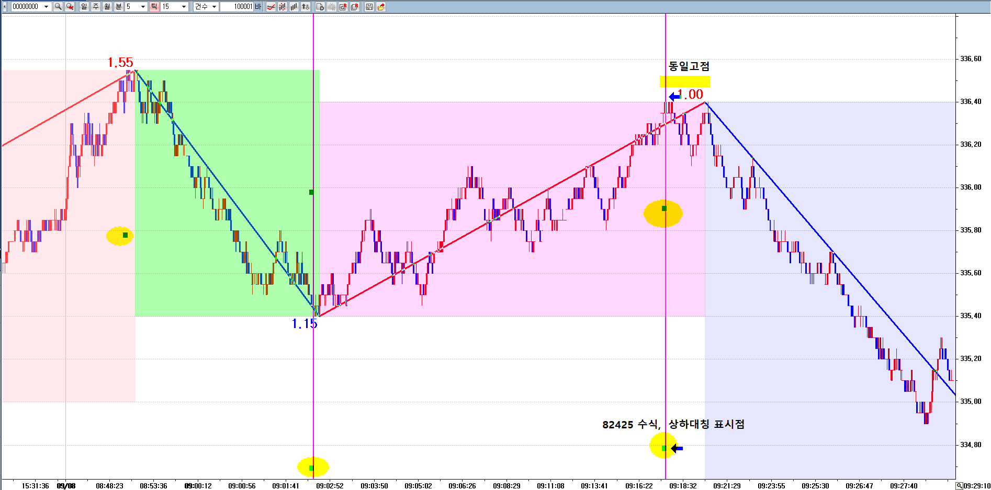The width and height of the screenshot is (991, 490).
Task: Open the 건수 count type dropdown
Action: (x=214, y=7)
